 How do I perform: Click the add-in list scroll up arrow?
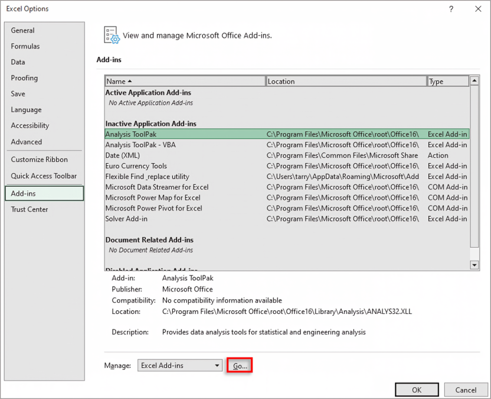pos(474,81)
